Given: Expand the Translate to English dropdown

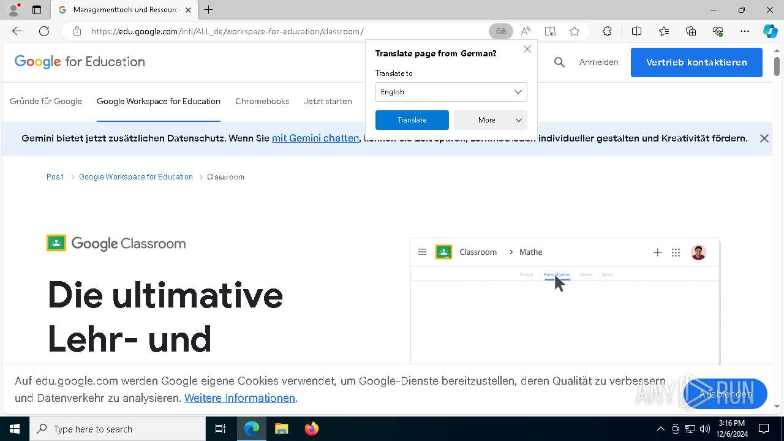Looking at the screenshot, I should coord(451,92).
